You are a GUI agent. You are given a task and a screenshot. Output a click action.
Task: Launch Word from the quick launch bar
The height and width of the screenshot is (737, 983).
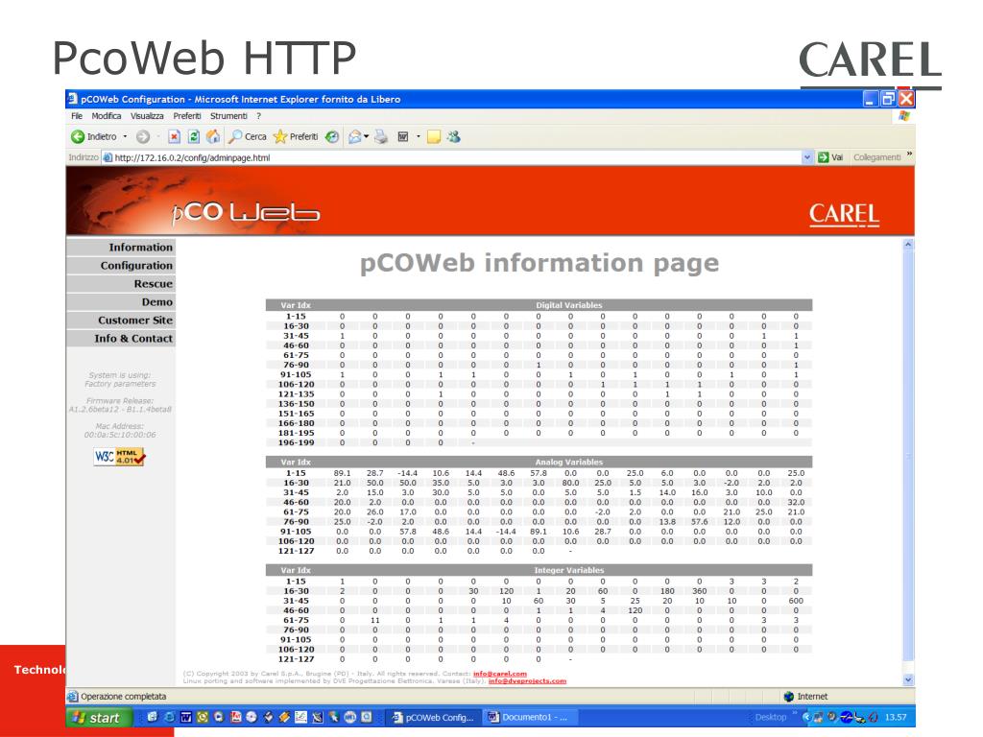tap(185, 717)
